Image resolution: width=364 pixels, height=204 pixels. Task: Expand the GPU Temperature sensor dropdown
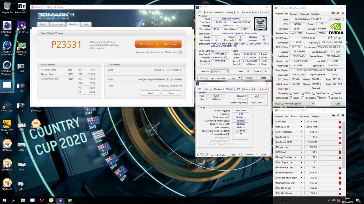click(x=301, y=132)
